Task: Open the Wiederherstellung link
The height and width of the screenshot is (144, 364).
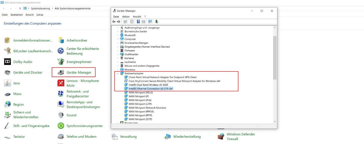Action: [x=187, y=136]
